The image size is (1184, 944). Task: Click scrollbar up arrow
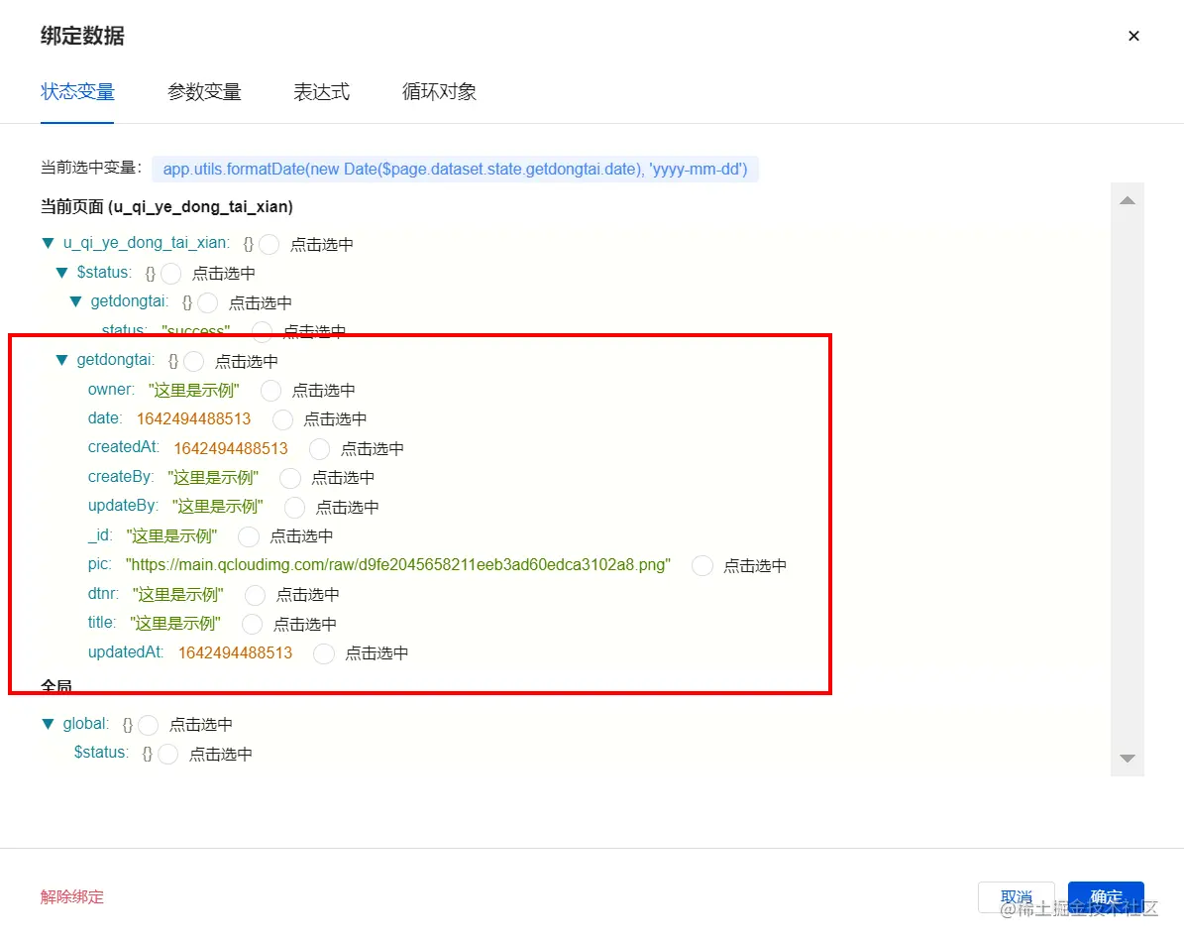tap(1128, 200)
